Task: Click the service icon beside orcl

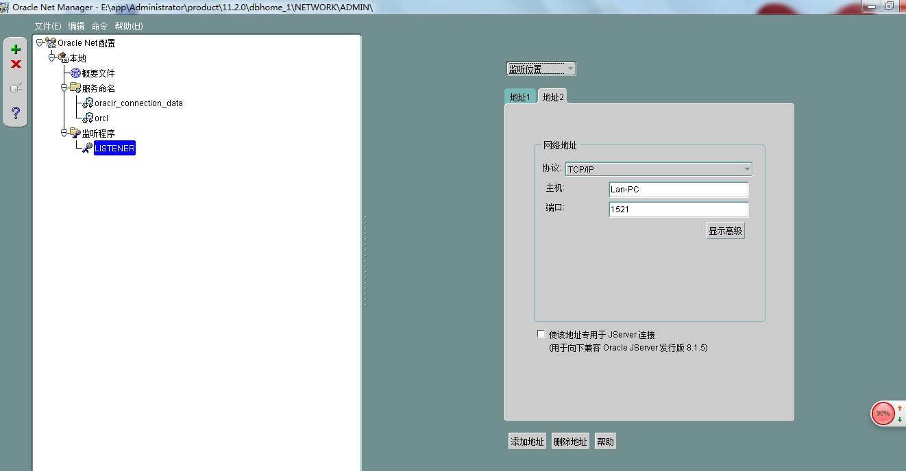Action: [x=88, y=118]
